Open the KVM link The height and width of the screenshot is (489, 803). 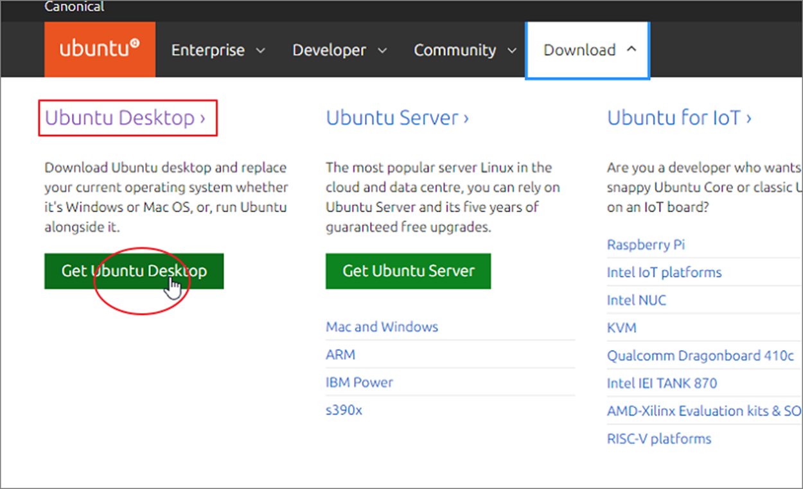click(622, 328)
